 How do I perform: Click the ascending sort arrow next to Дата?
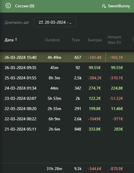click(16, 40)
